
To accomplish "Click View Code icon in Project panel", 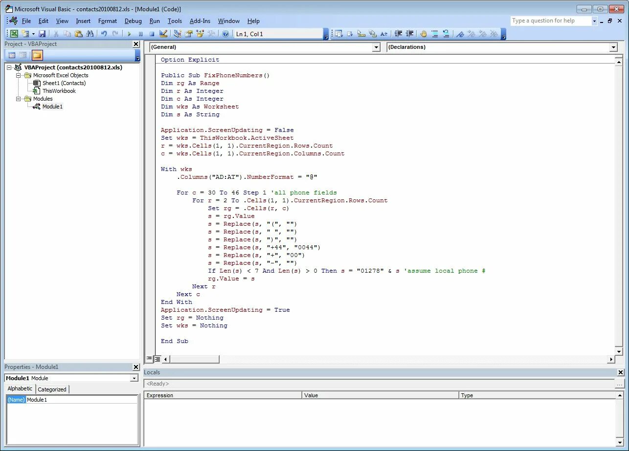I will point(12,55).
